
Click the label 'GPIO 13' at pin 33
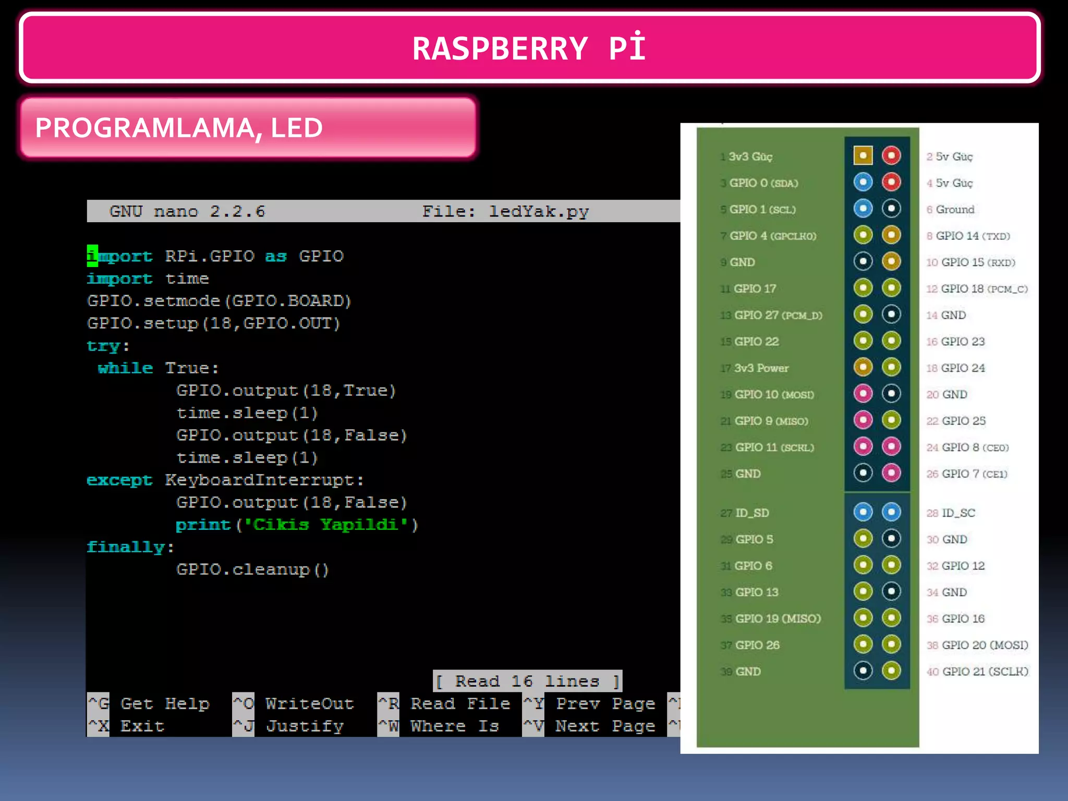(x=757, y=592)
